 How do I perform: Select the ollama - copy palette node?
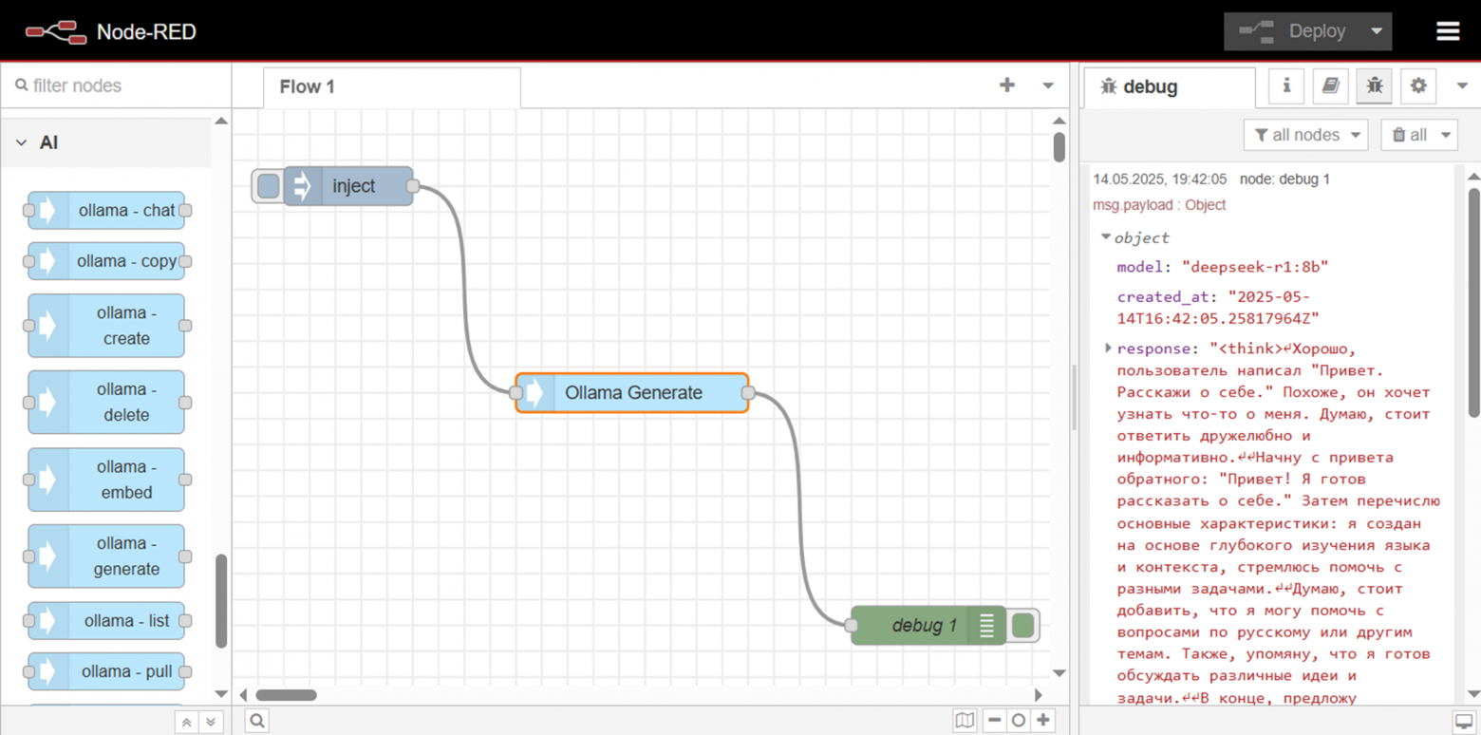click(x=106, y=261)
